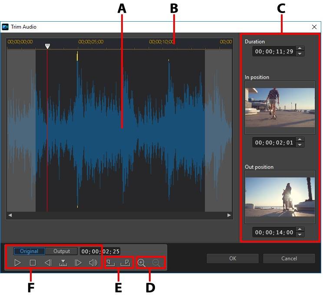This screenshot has height=295, width=323.
Task: Cancel the Trim Audio dialog
Action: [289, 259]
